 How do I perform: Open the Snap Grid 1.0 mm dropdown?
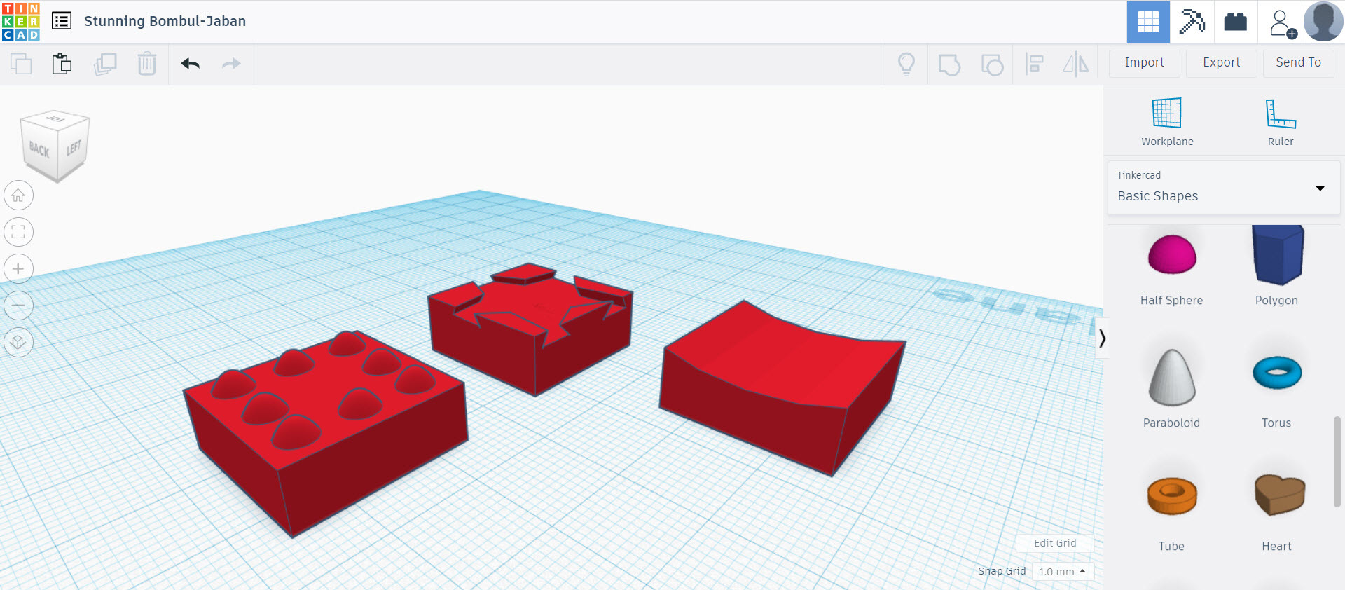[x=1063, y=572]
